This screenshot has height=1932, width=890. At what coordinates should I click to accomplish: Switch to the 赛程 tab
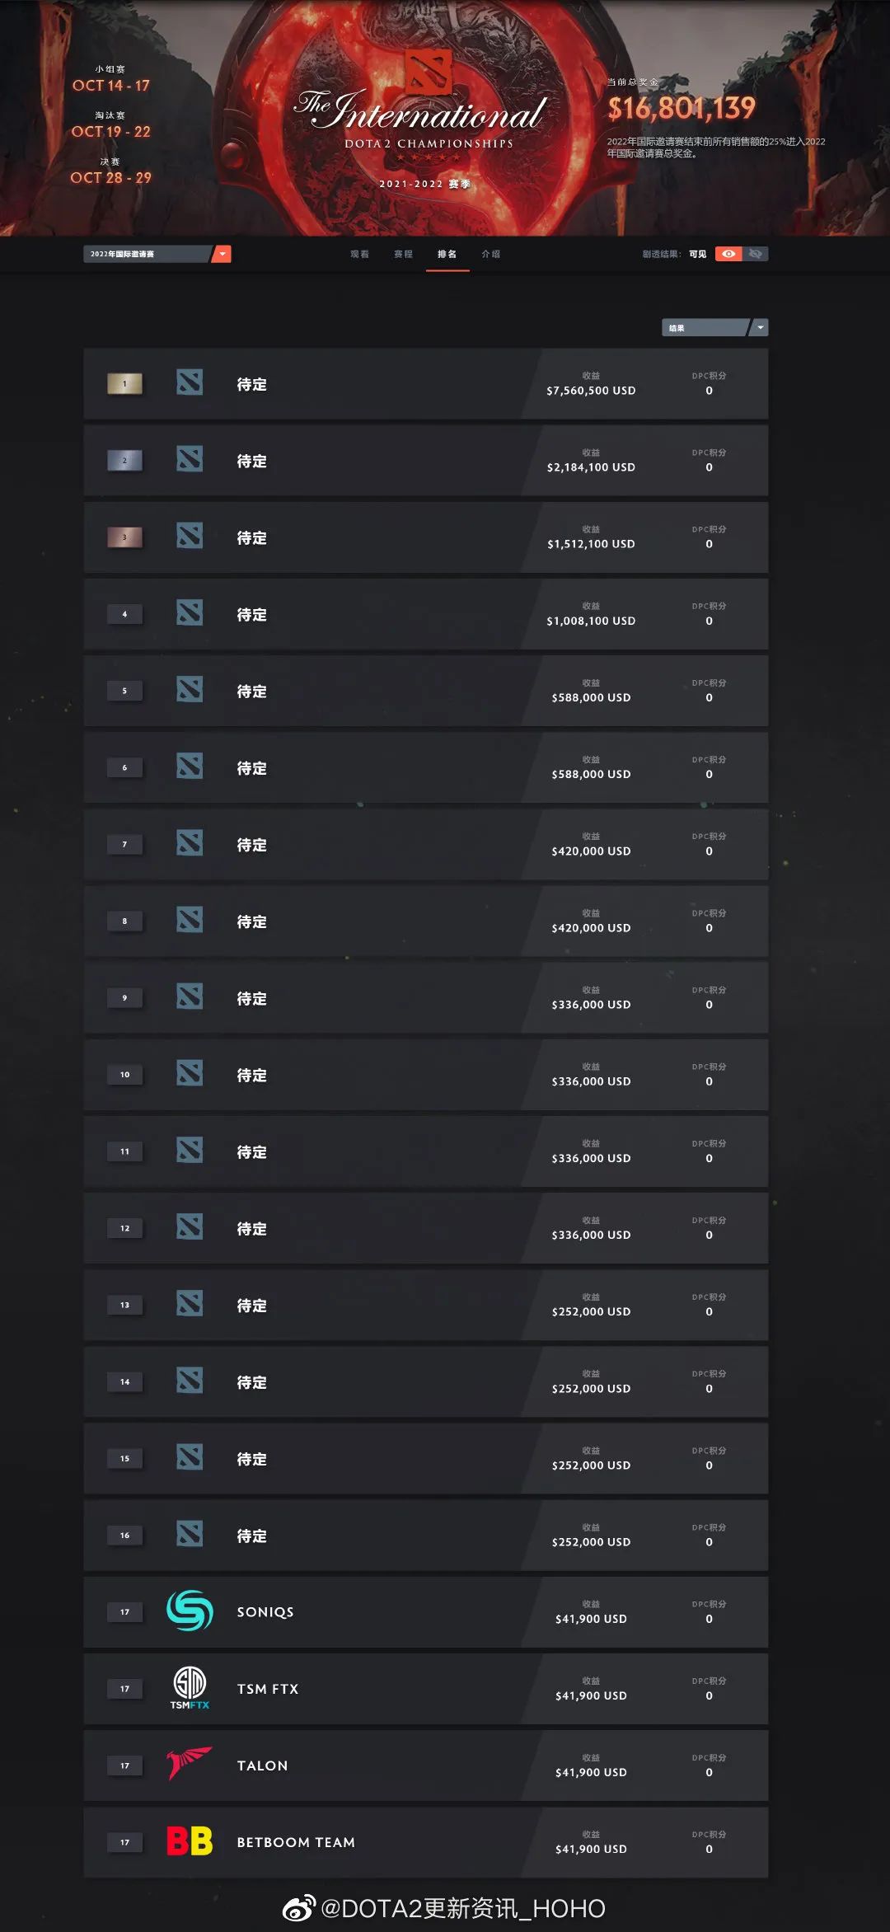click(x=403, y=254)
